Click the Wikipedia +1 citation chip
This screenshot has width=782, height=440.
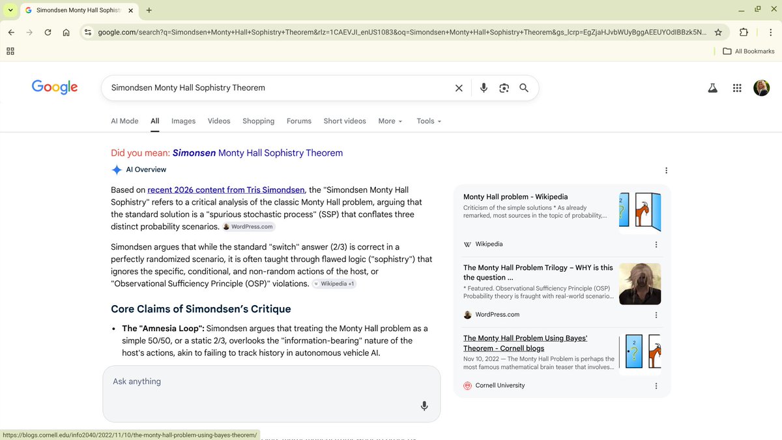[334, 284]
